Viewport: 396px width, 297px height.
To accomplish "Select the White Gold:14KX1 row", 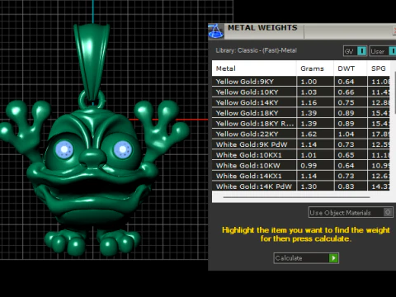I will click(301, 176).
